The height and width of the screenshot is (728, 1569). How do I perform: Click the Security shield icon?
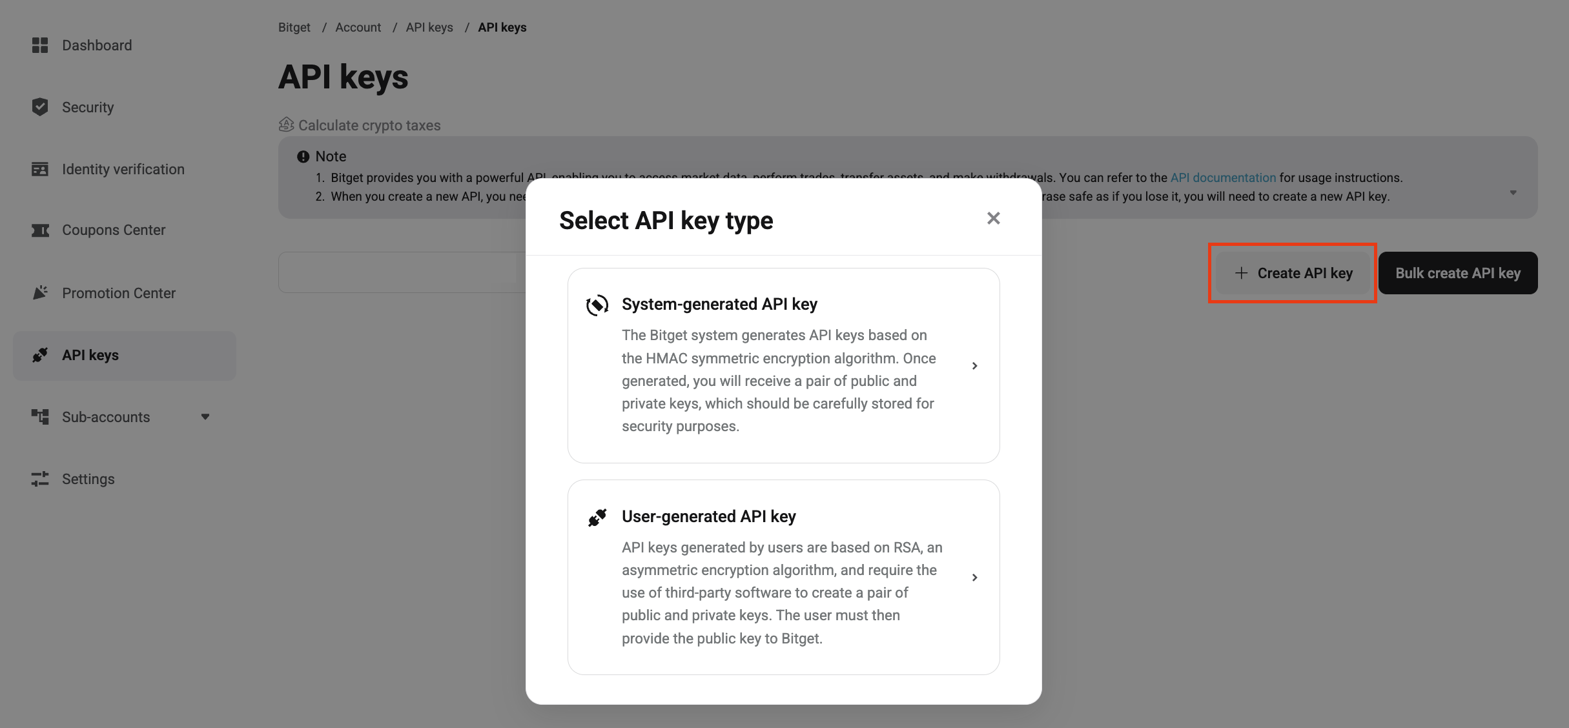point(40,107)
